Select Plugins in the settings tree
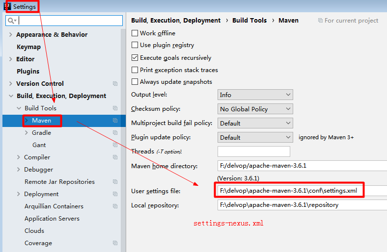Viewport: 387px width, 252px height. click(x=28, y=72)
